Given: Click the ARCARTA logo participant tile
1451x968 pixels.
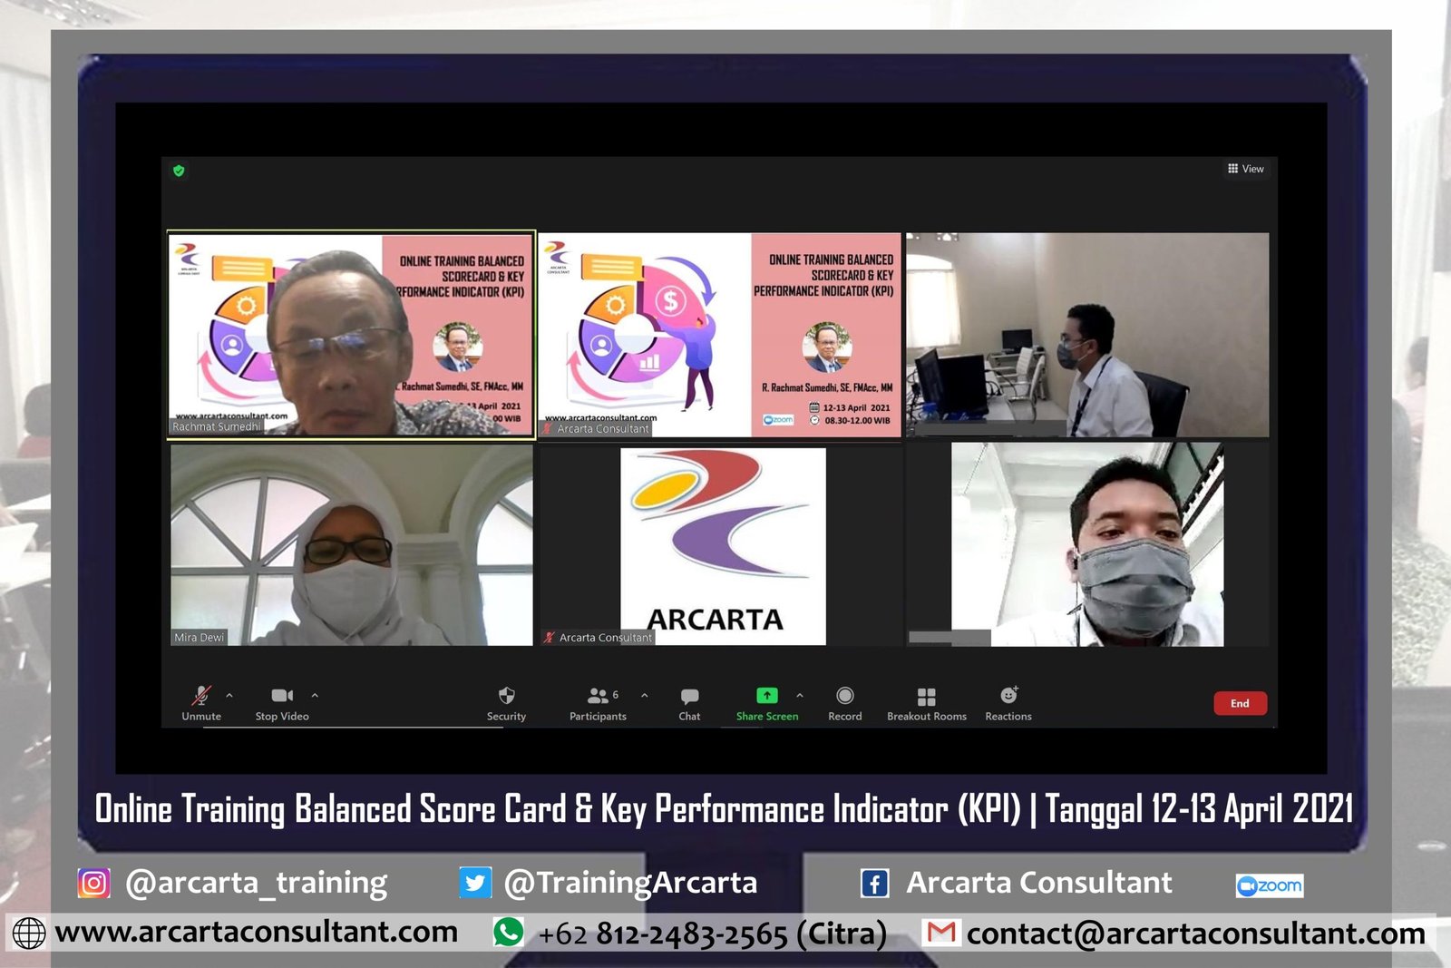Looking at the screenshot, I should click(x=722, y=544).
